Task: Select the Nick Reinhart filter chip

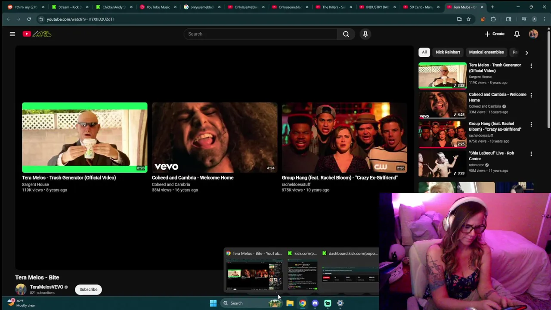Action: coord(448,52)
